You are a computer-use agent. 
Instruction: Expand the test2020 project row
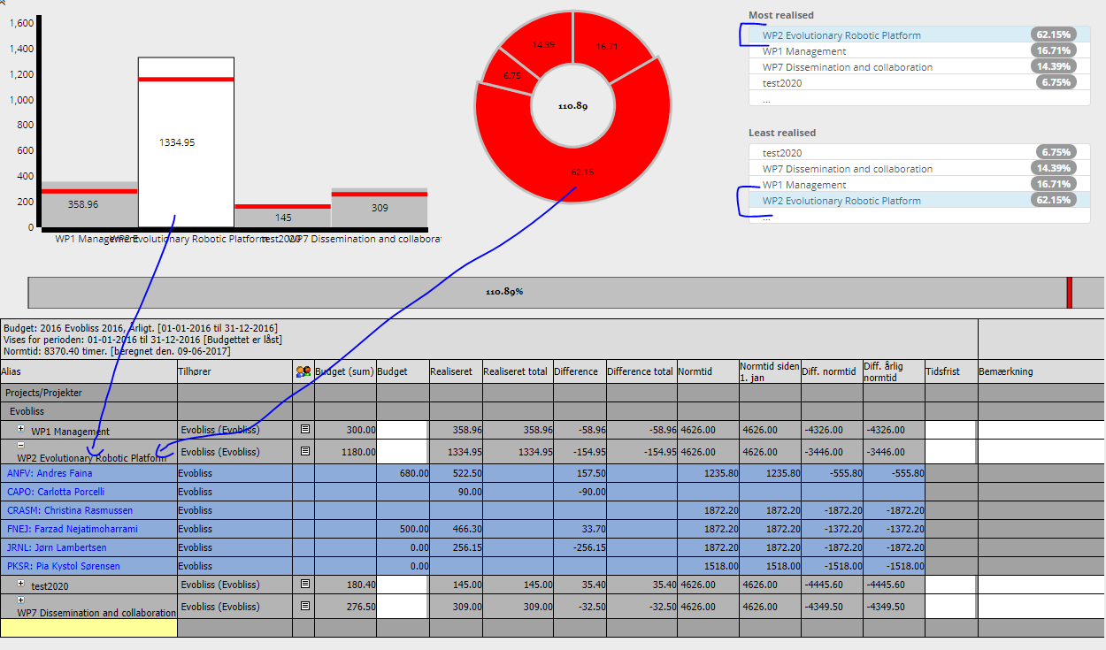click(19, 584)
